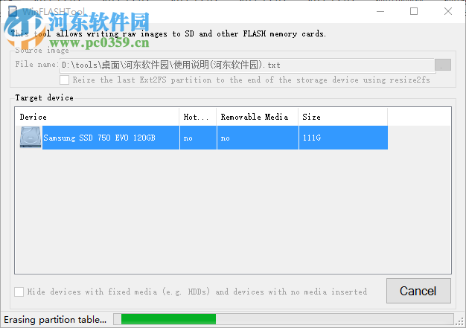Click the Hot... column header
The image size is (466, 328).
click(x=197, y=117)
